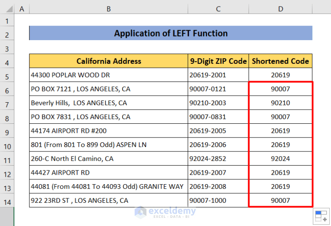The width and height of the screenshot is (331, 226).
Task: Select shortened code 90007 in row 6
Action: 281,89
